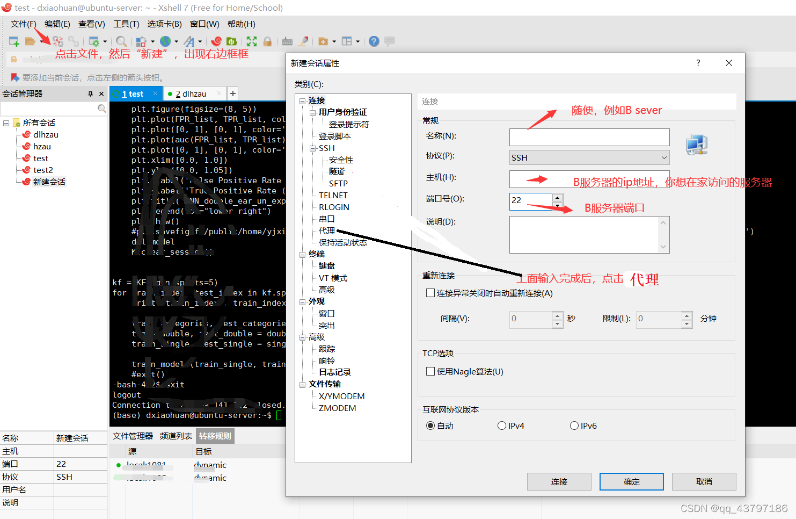Click the 取消 button
The height and width of the screenshot is (519, 796).
704,481
